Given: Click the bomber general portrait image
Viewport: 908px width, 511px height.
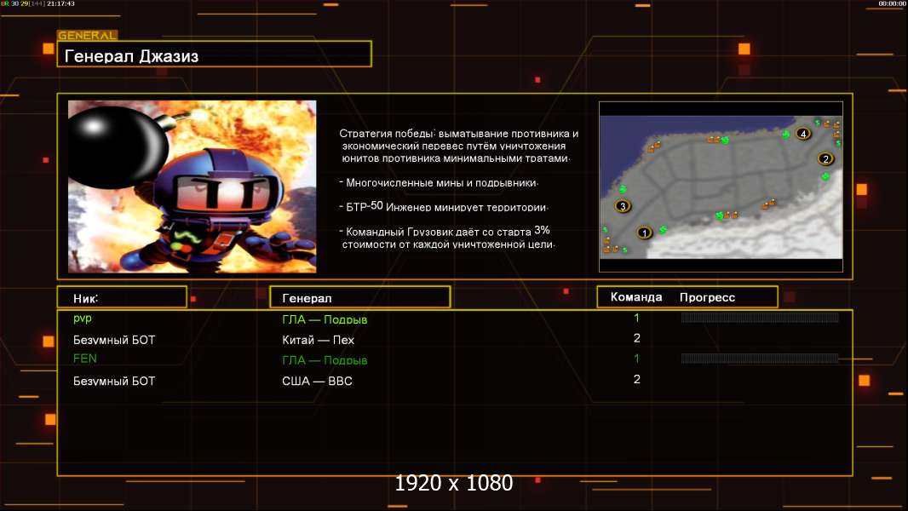Looking at the screenshot, I should [x=193, y=187].
